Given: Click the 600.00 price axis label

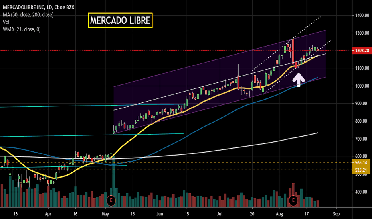Looking at the screenshot, I should [x=362, y=156].
